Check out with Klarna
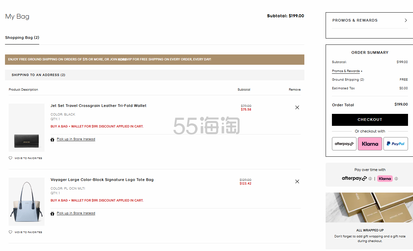This screenshot has height=251, width=413. coord(370,144)
